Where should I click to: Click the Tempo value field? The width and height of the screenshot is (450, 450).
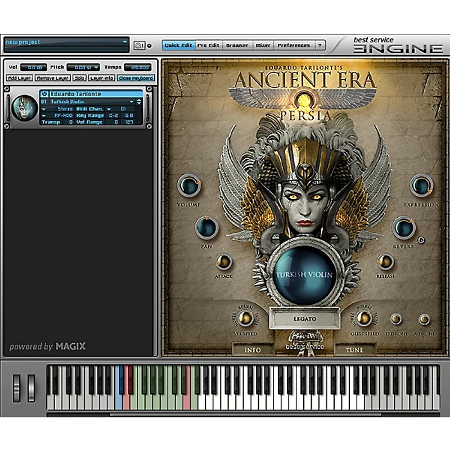coord(138,67)
